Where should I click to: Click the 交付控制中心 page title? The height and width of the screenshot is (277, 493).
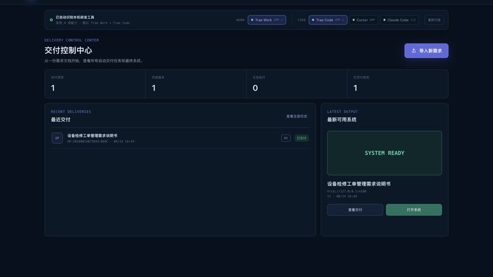coord(68,50)
